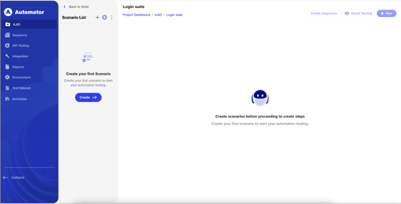
Task: Add a new scenario with plus icon
Action: (x=97, y=18)
